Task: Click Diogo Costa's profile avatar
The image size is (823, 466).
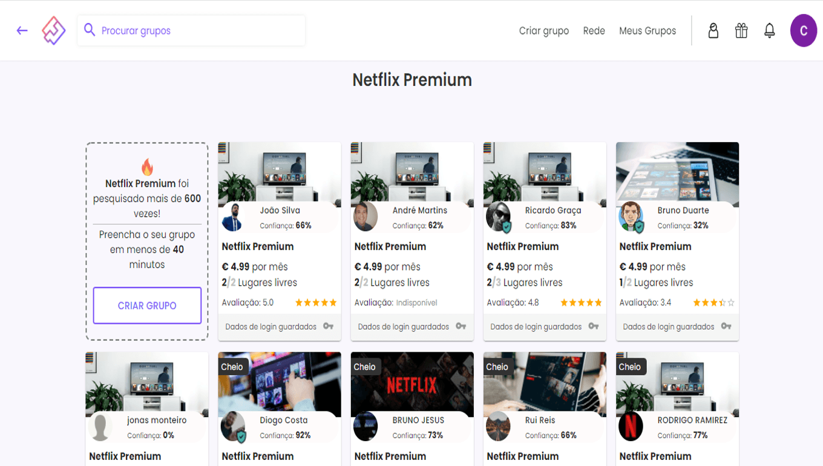Action: [x=233, y=427]
